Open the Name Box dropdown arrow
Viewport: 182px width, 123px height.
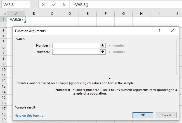coord(27,4)
